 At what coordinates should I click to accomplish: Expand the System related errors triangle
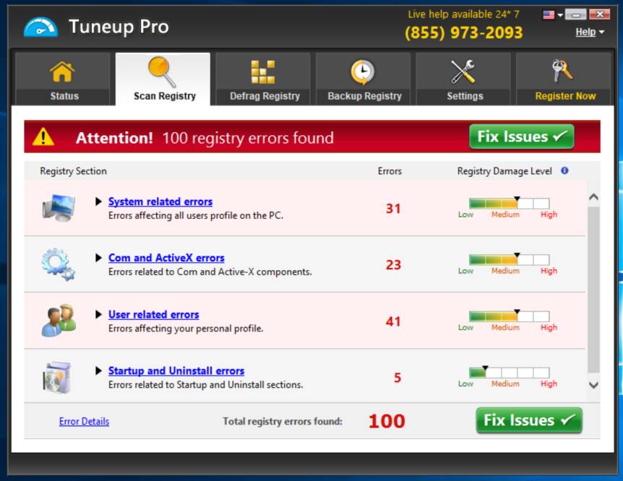coord(98,201)
